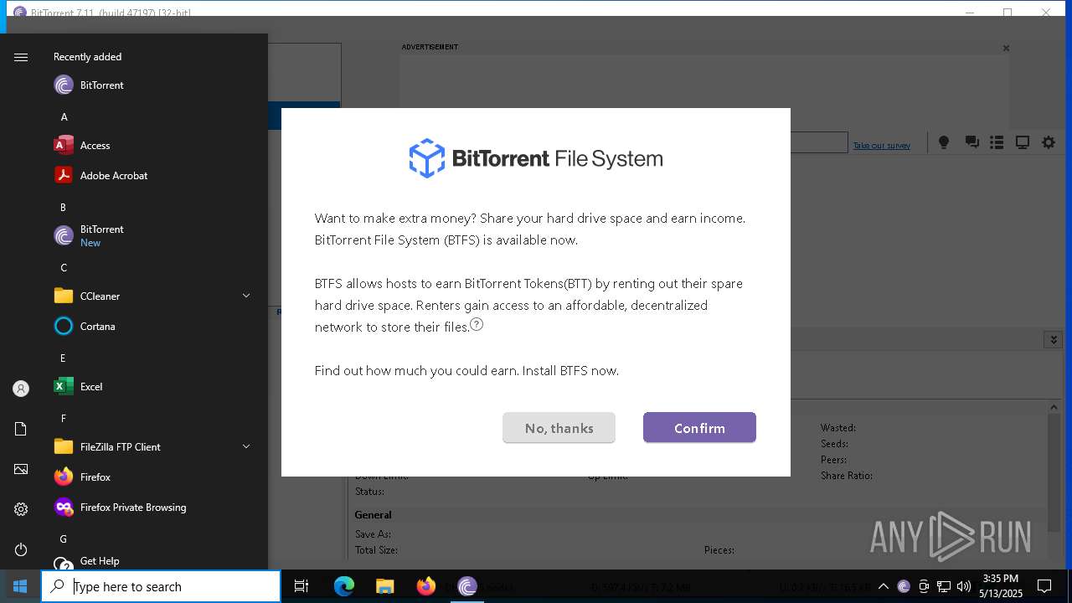Open BitTorrent preferences gear icon
This screenshot has height=603, width=1072.
(x=1049, y=142)
